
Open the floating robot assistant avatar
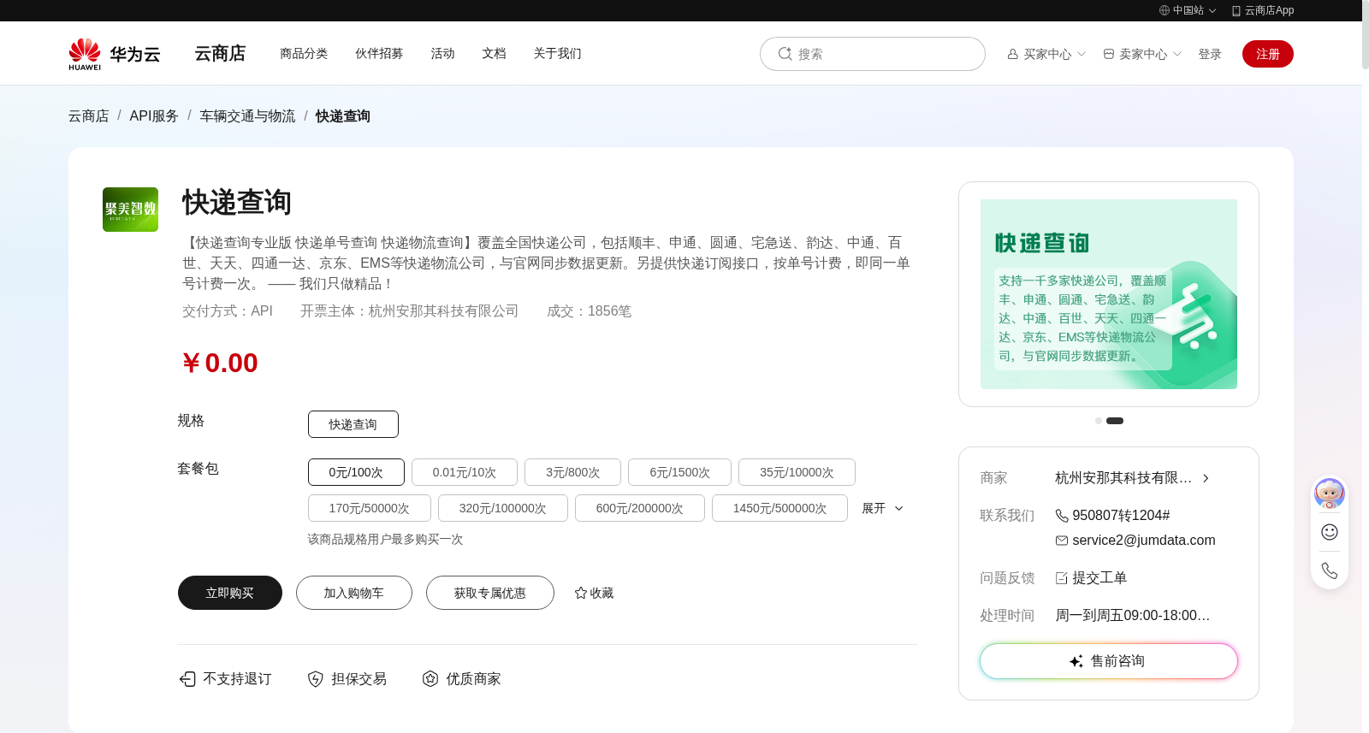(1330, 494)
